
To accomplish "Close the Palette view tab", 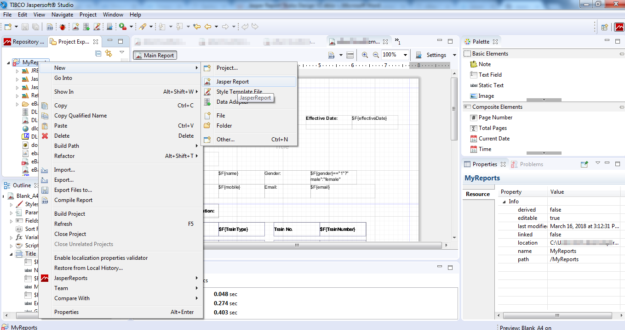I will click(x=495, y=42).
